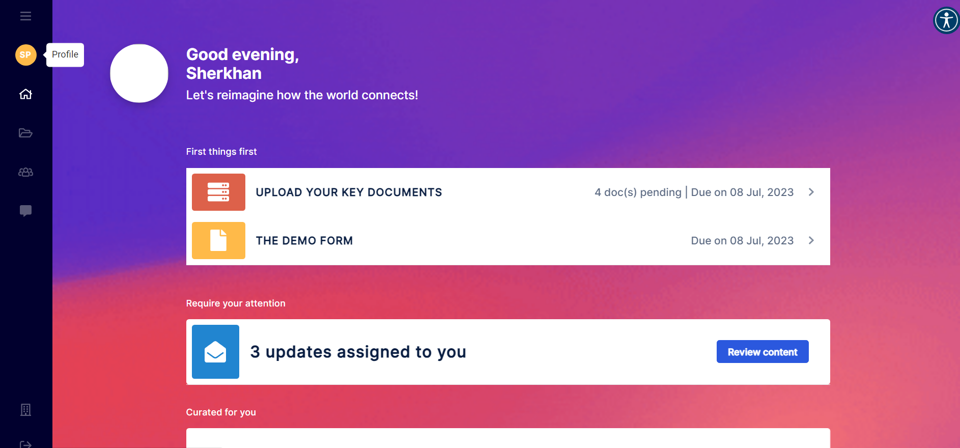
Task: Open the hamburger menu in sidebar
Action: click(25, 16)
